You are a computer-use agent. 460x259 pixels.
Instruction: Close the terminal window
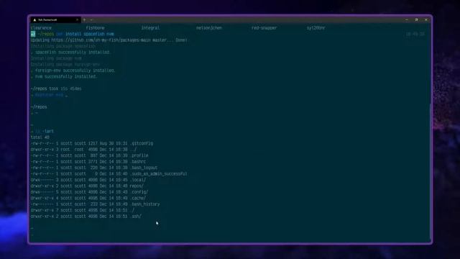426,20
